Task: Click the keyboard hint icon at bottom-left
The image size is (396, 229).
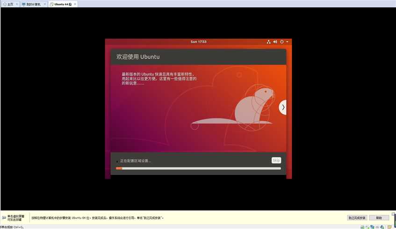Action: (4, 218)
